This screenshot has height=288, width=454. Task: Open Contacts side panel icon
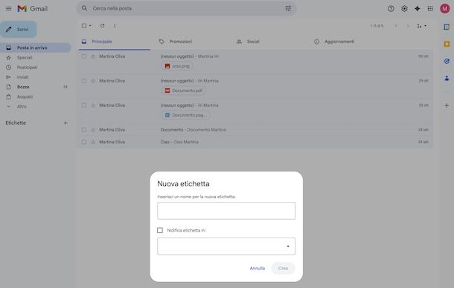[x=447, y=78]
